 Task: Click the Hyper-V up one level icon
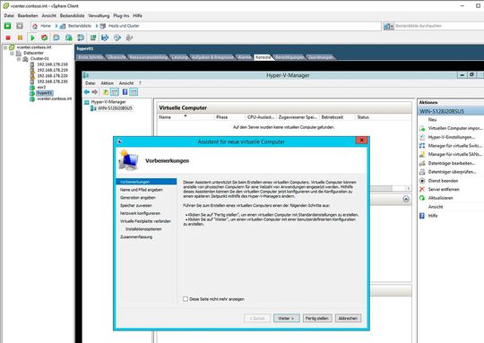click(106, 92)
